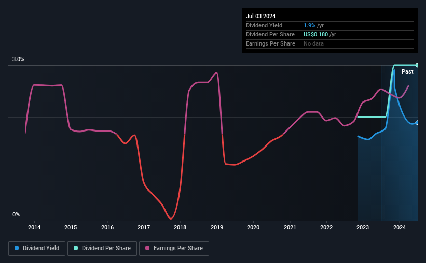Toggle the Dividend Per Share legend button
426x263 pixels.
tap(102, 249)
